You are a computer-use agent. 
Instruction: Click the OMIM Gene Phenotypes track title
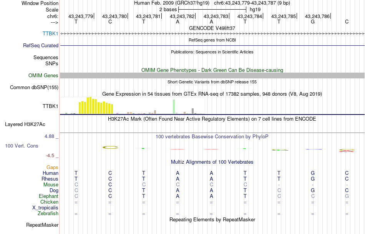click(x=212, y=70)
